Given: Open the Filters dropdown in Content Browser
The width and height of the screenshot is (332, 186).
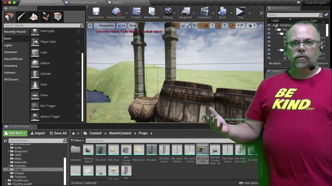Looking at the screenshot, I should pyautogui.click(x=77, y=141).
